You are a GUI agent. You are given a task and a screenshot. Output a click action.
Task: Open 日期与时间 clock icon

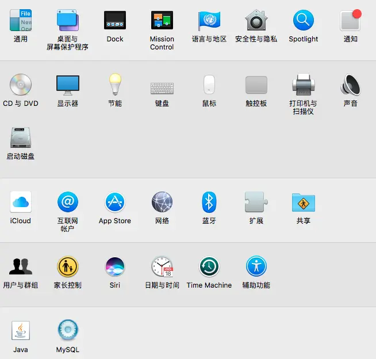162,266
